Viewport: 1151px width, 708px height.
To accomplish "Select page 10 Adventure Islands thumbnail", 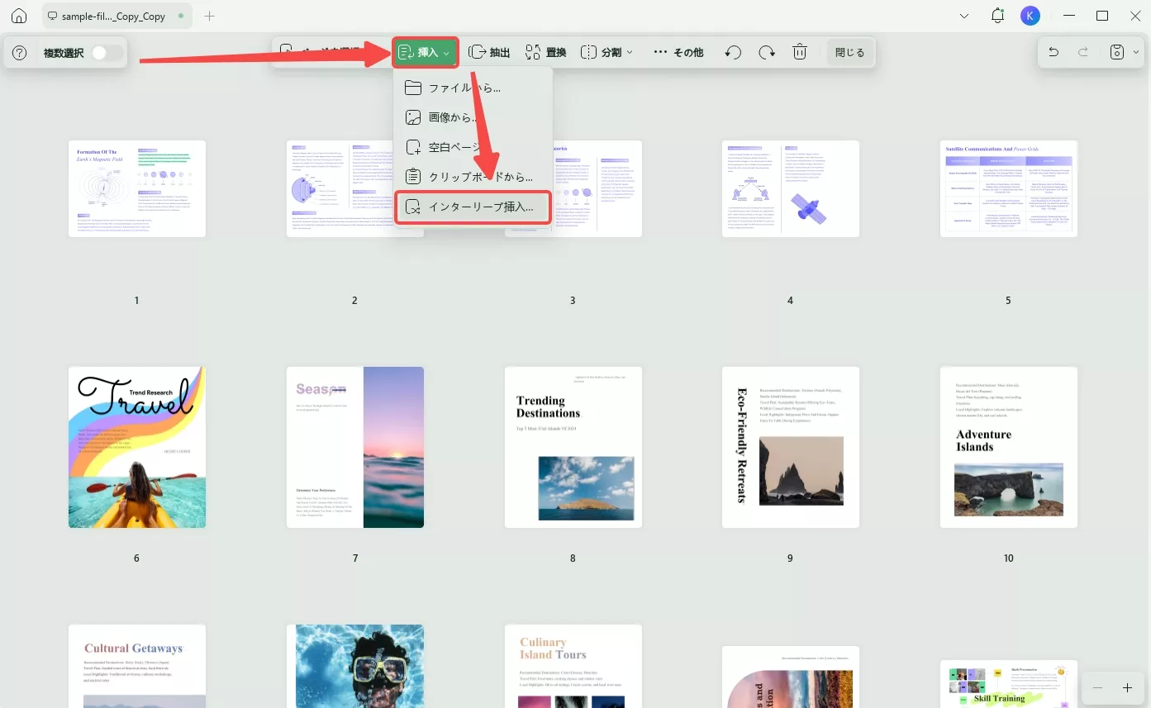I will pyautogui.click(x=1009, y=447).
